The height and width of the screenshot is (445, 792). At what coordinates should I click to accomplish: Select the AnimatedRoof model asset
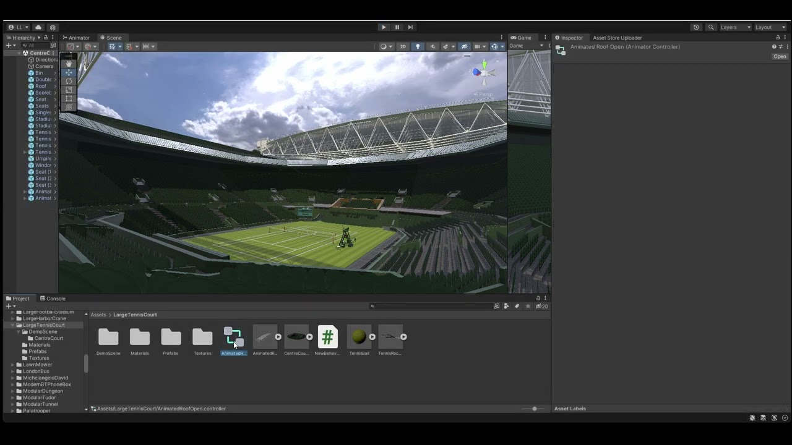[265, 337]
